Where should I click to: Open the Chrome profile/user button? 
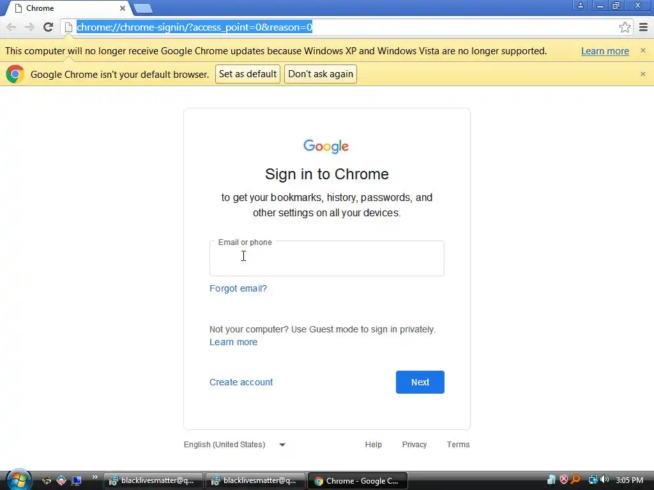[x=580, y=5]
